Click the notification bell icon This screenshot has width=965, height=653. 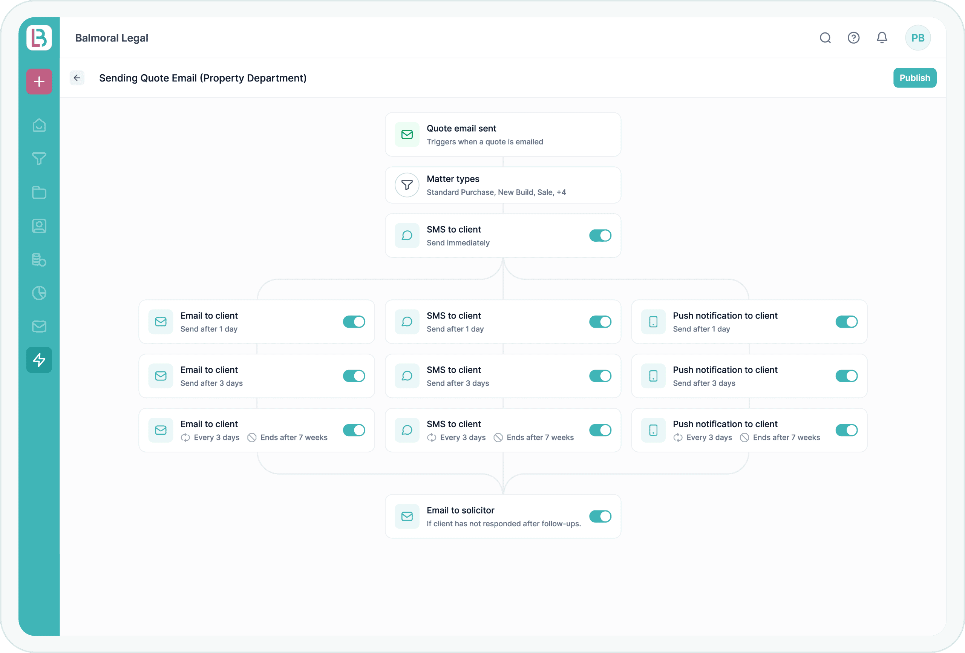tap(882, 37)
